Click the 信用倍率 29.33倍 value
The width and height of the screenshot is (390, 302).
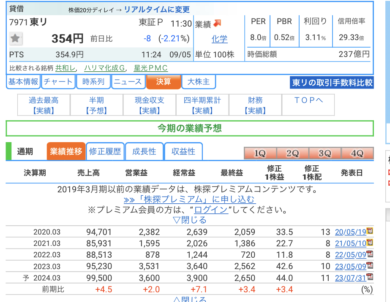(351, 38)
